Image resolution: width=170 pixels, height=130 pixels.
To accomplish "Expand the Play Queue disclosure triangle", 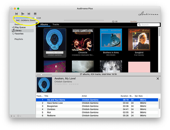I will (x=12, y=28).
